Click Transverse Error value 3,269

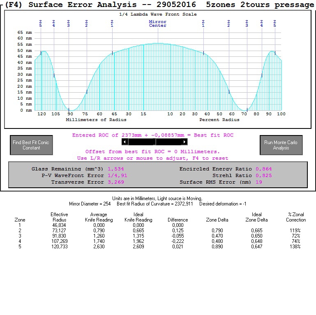point(116,182)
